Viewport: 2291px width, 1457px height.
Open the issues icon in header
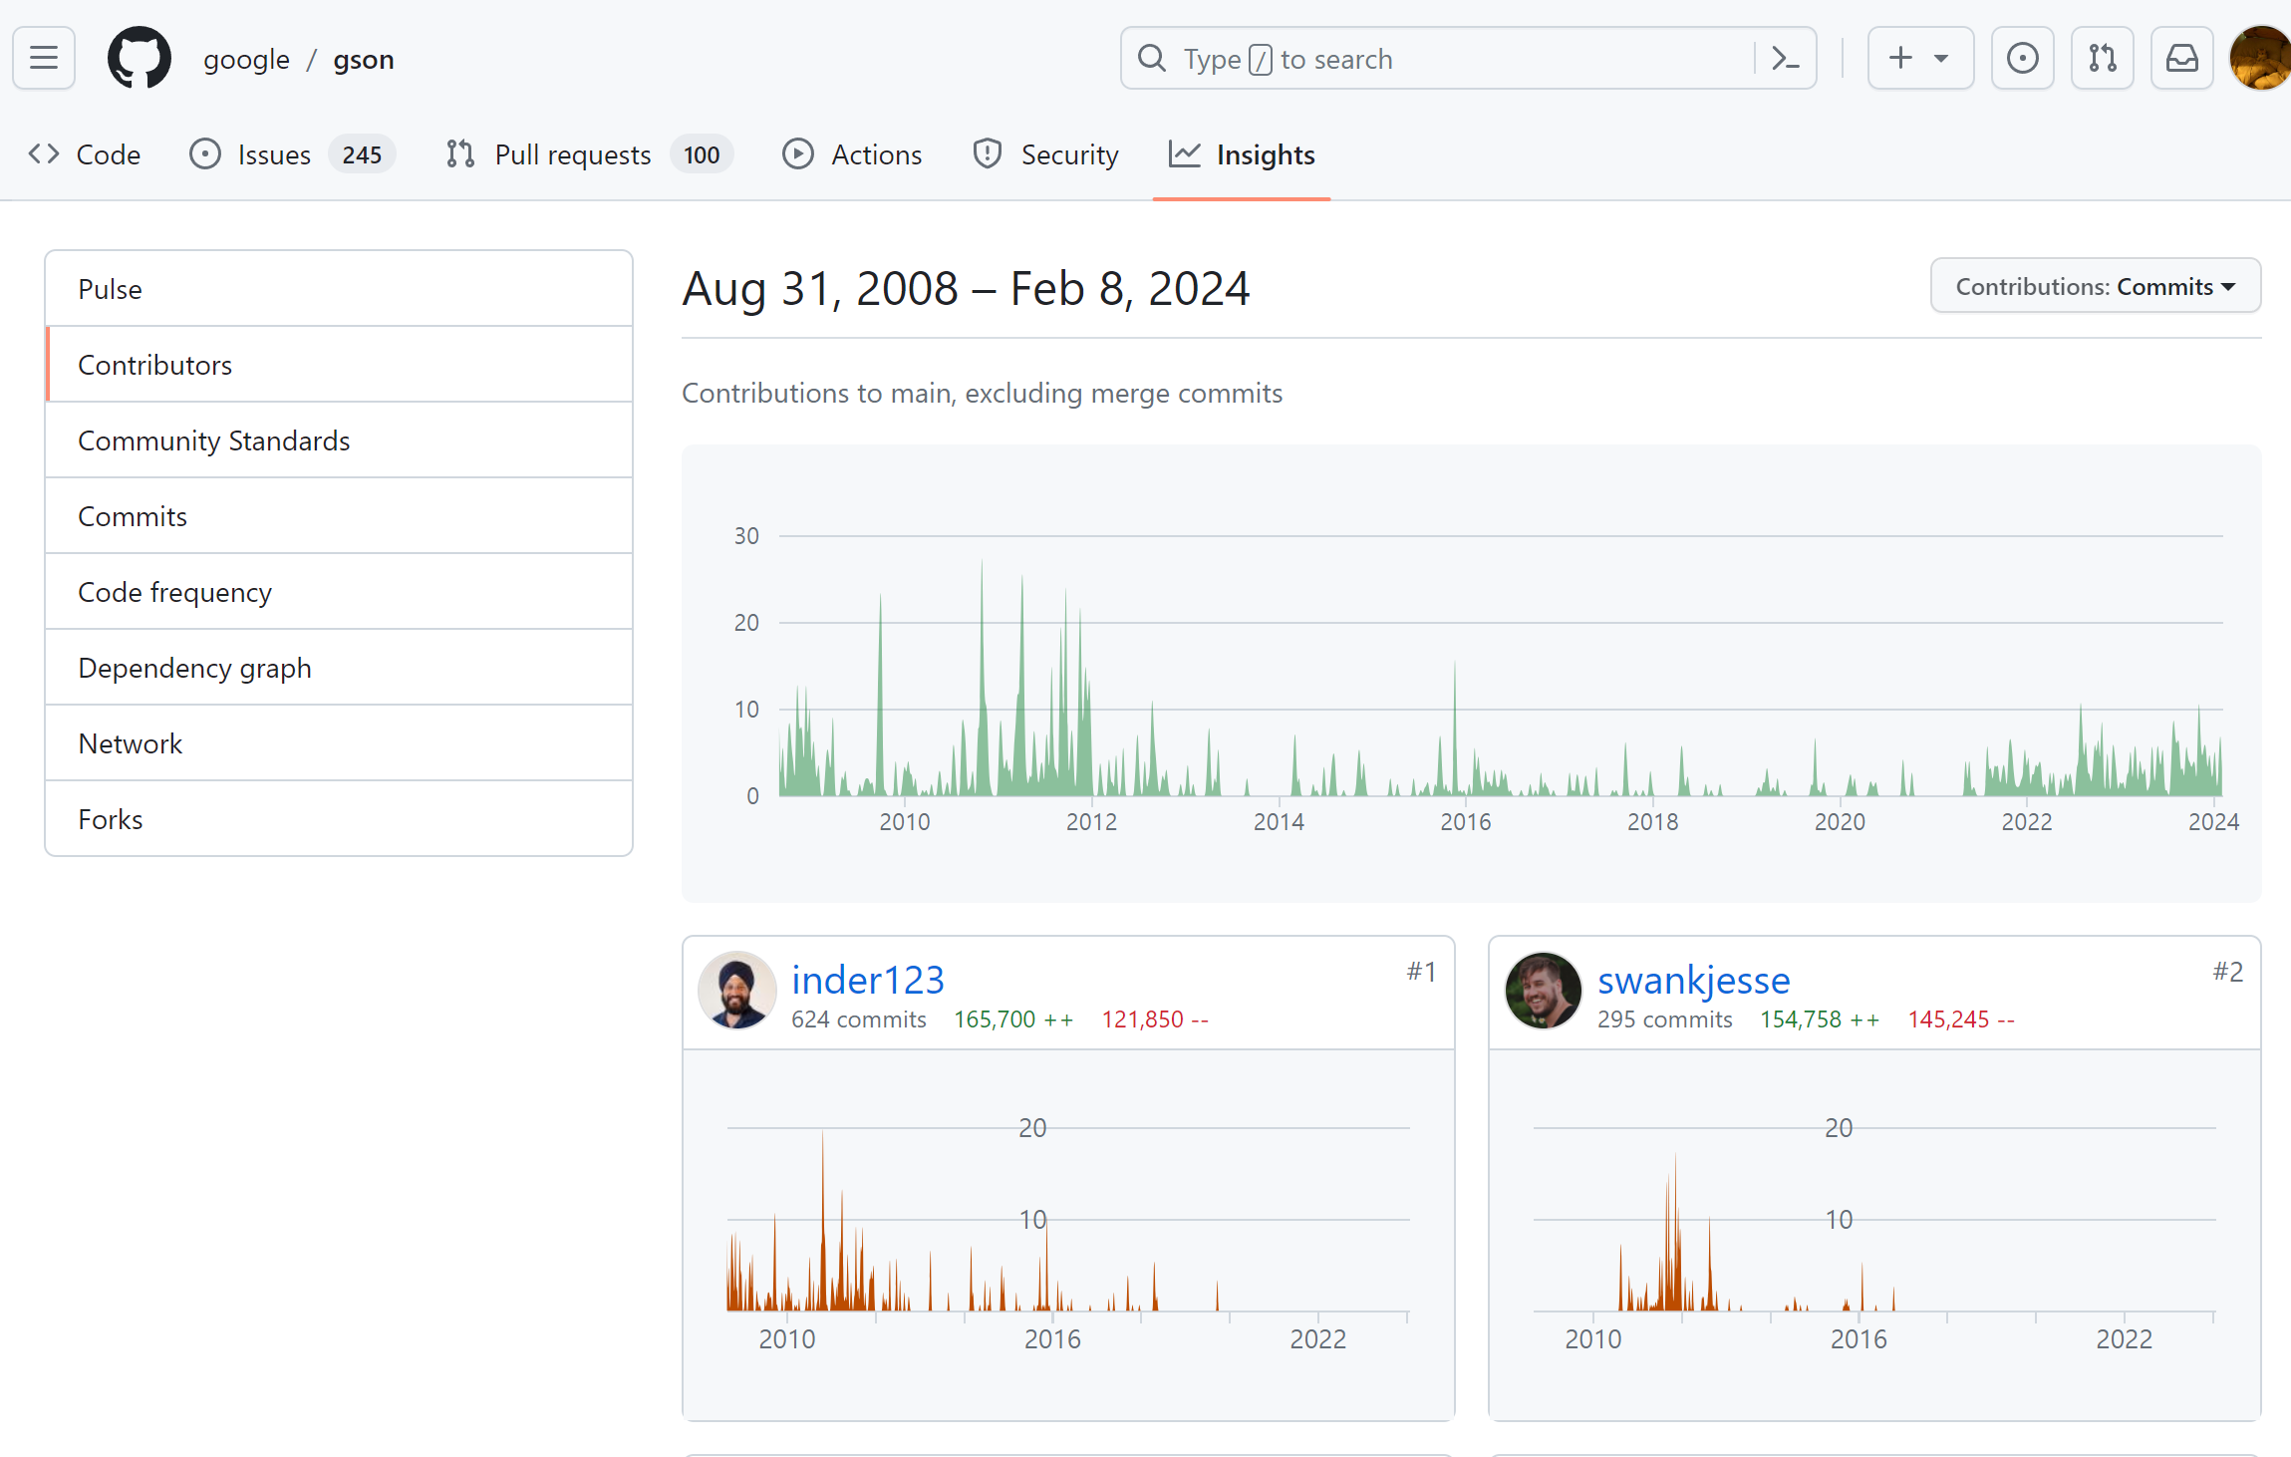[x=2022, y=58]
